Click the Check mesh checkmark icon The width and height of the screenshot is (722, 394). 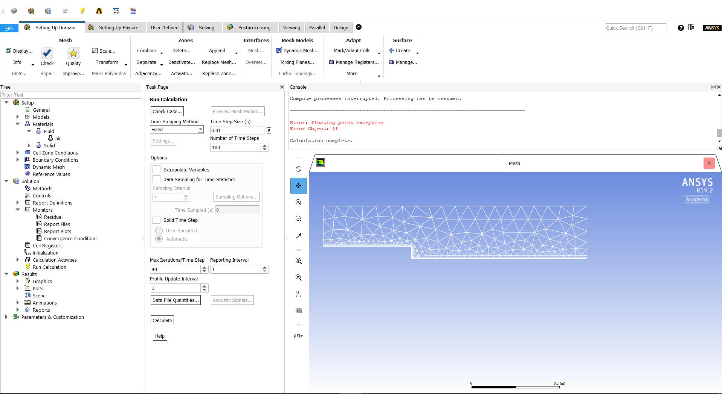coord(47,53)
